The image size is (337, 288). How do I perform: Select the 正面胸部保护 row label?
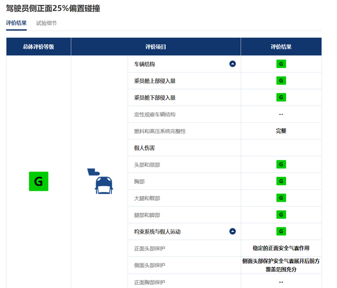[x=150, y=282]
